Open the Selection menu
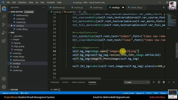The image size is (178, 100). tap(22, 2)
